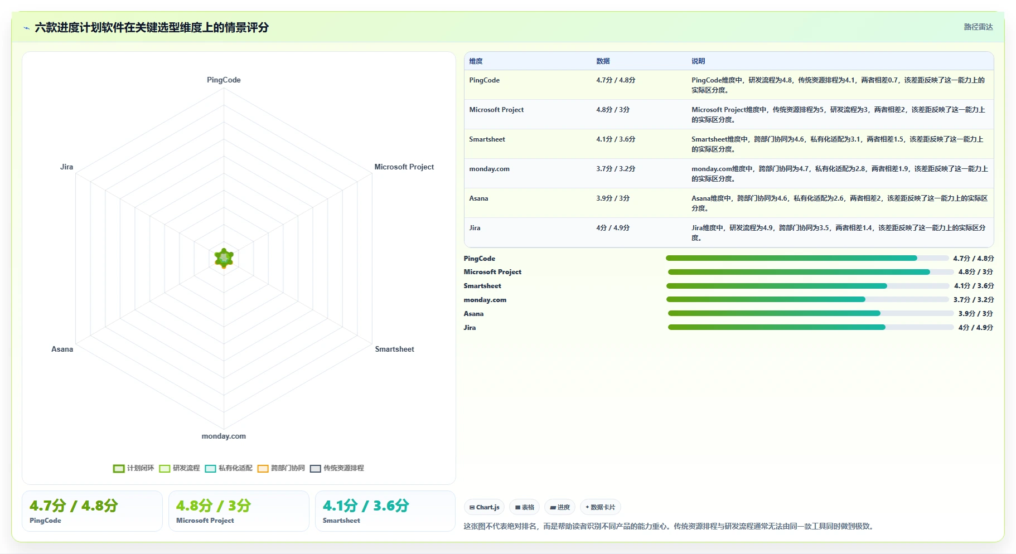This screenshot has width=1016, height=554.
Task: Toggle the 研发流程 legend item
Action: [x=179, y=468]
